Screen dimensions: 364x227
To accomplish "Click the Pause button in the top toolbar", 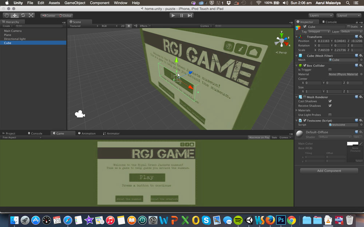I will pos(182,16).
